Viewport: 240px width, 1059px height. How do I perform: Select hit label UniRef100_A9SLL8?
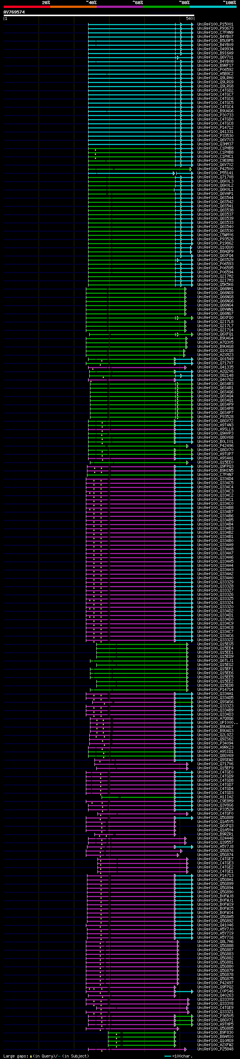click(215, 429)
